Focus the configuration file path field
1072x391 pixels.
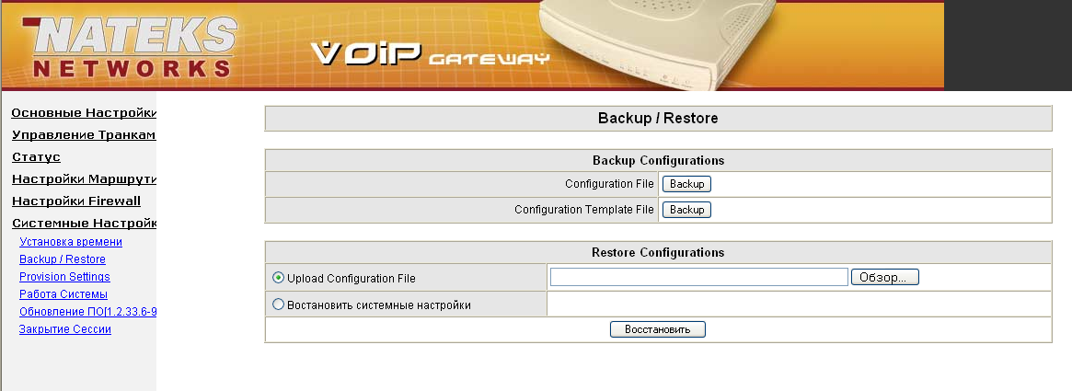coord(698,277)
